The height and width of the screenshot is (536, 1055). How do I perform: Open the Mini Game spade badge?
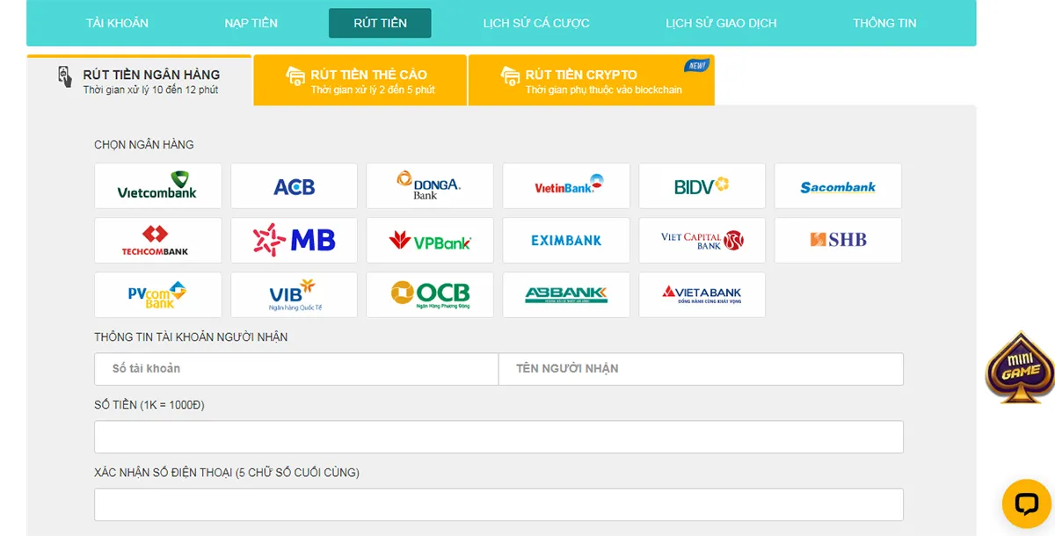click(x=1019, y=368)
